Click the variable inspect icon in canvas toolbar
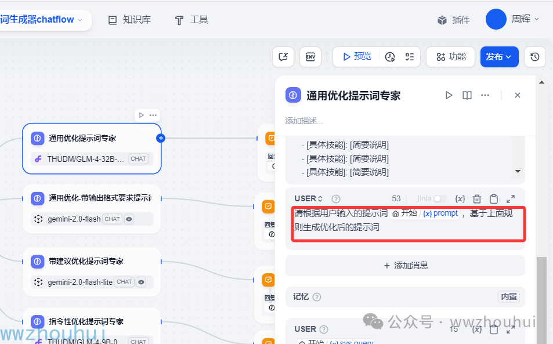Viewport: 553px width, 344px height. click(x=283, y=57)
